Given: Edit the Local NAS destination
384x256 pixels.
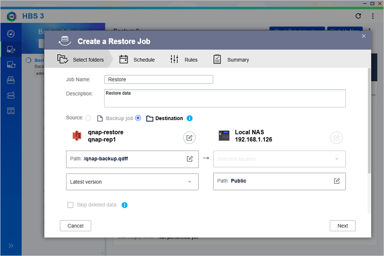Looking at the screenshot, I should 336,138.
